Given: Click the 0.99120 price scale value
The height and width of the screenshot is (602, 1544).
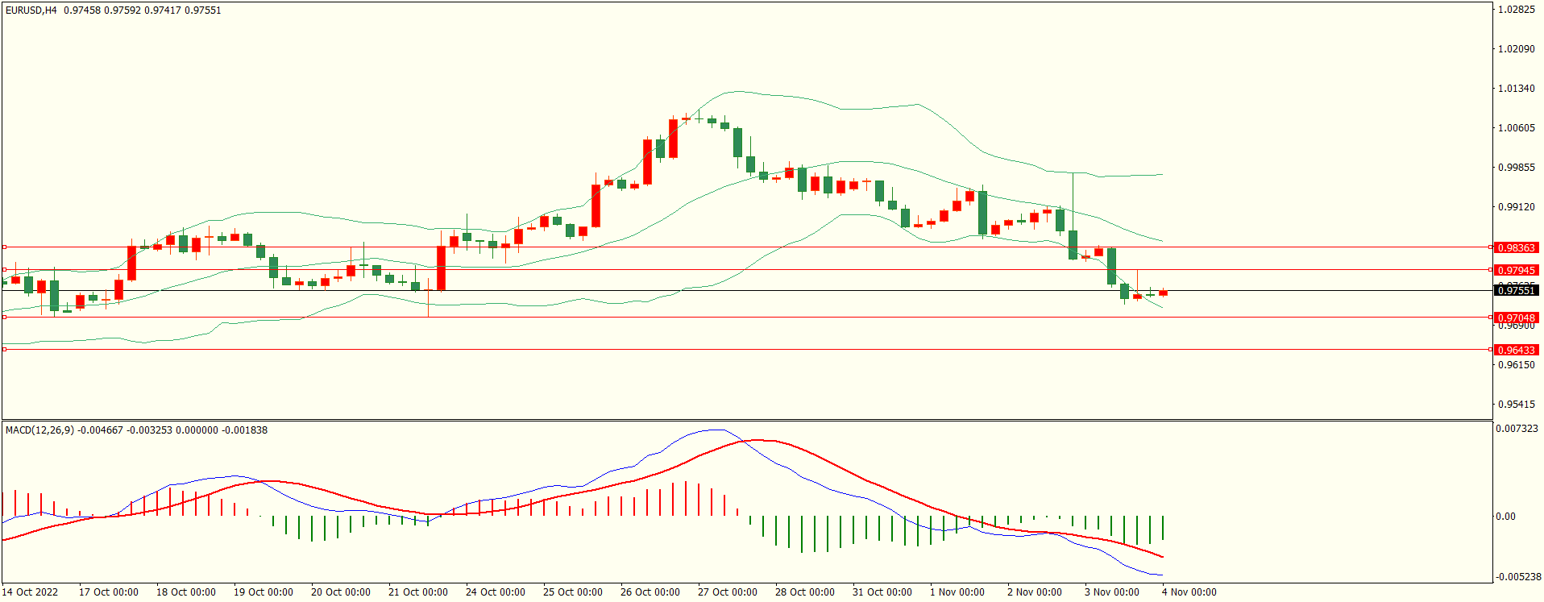Looking at the screenshot, I should (x=1516, y=207).
